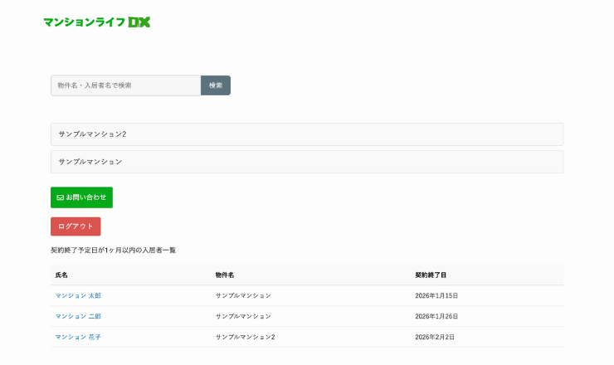Image resolution: width=614 pixels, height=365 pixels.
Task: Expand the サンプルマンション2 panel
Action: point(306,134)
